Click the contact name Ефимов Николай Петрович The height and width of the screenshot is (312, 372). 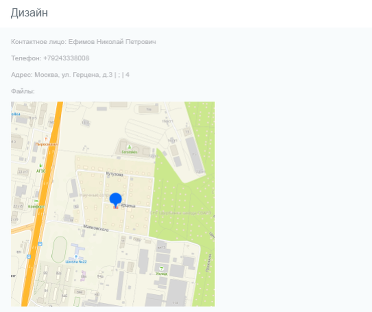(x=112, y=42)
